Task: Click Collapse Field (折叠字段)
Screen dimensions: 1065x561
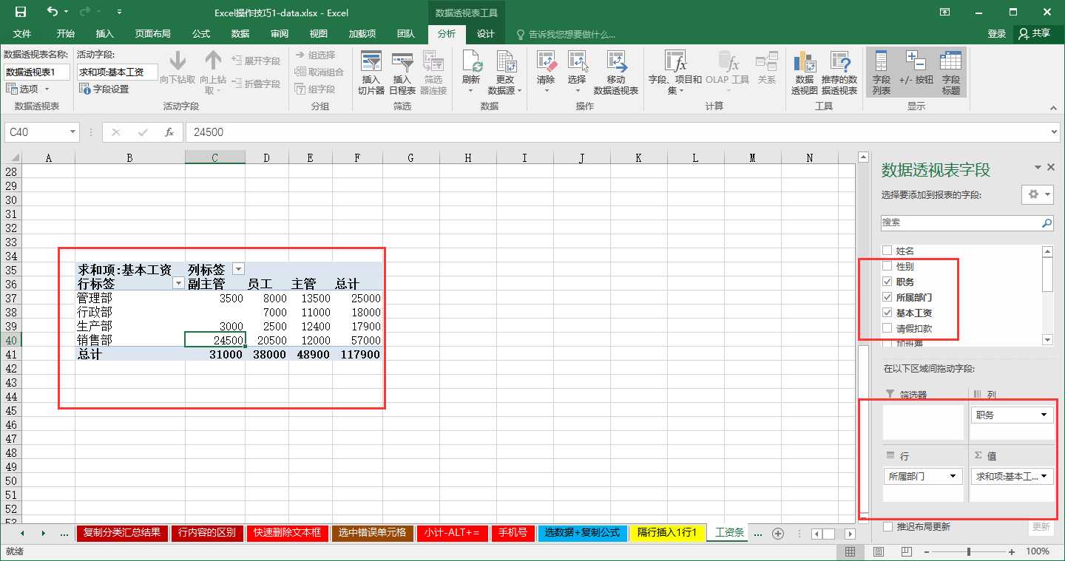Action: [256, 84]
